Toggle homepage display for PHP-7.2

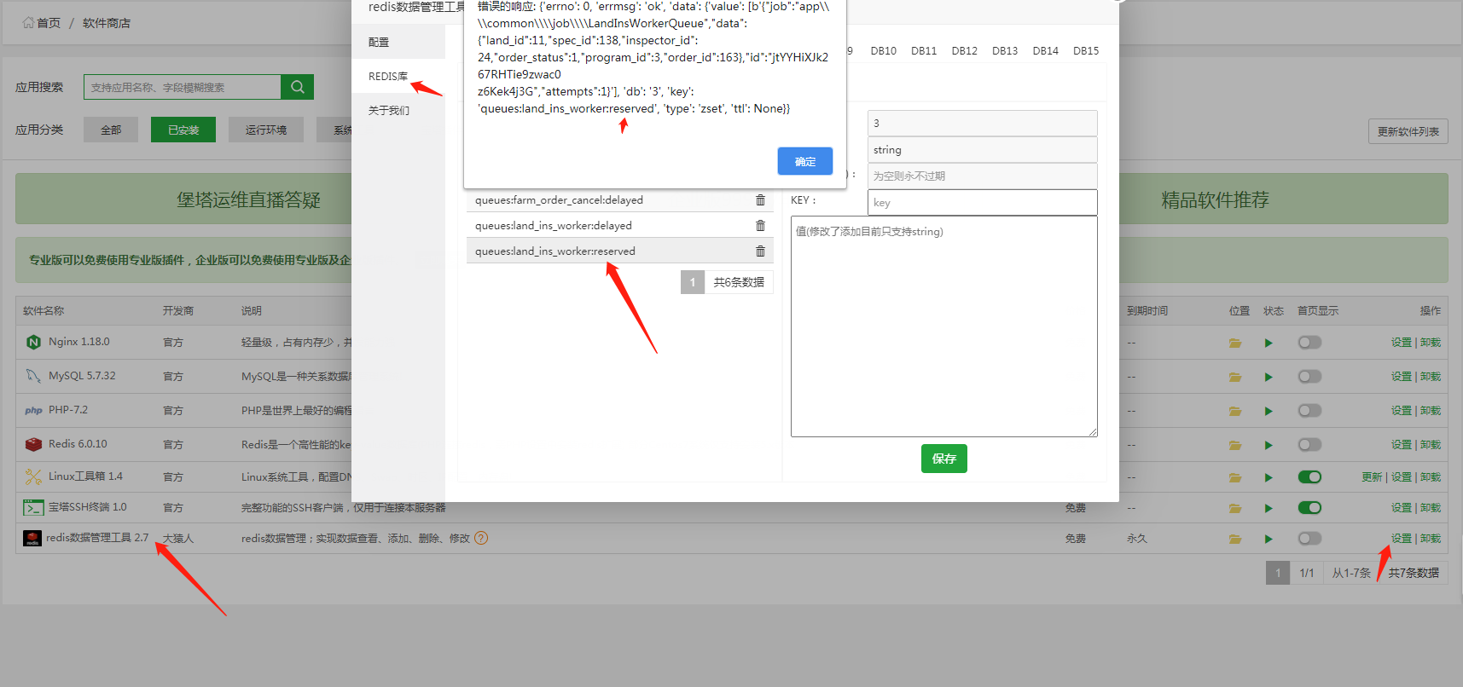click(x=1309, y=410)
